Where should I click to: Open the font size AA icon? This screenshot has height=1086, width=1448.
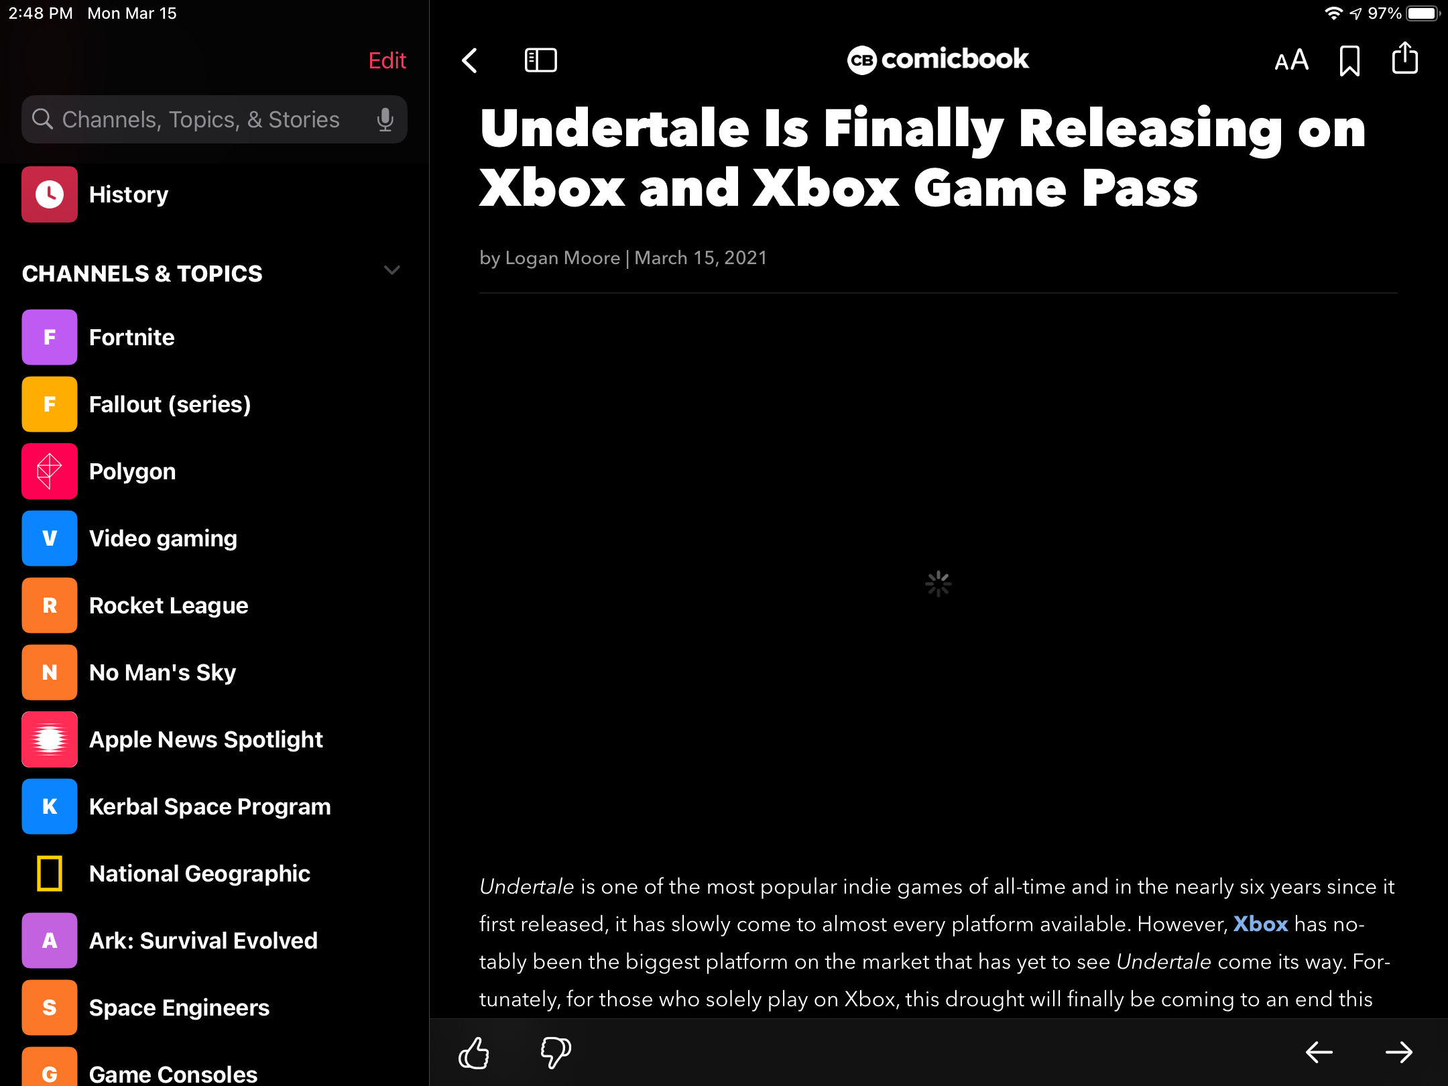tap(1290, 59)
